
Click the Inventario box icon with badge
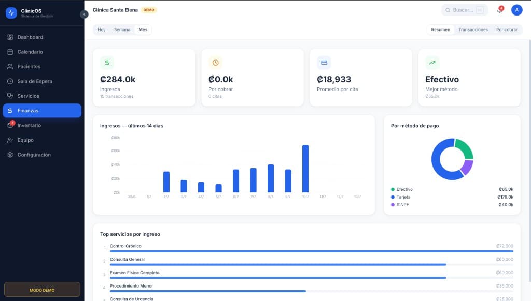coord(10,125)
